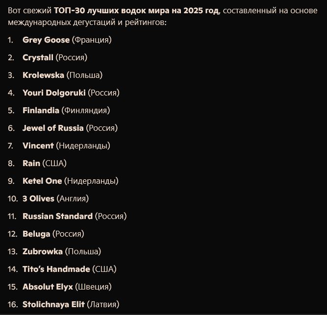Click the country label '(Финляндия)'
The height and width of the screenshot is (315, 327).
[x=85, y=111]
